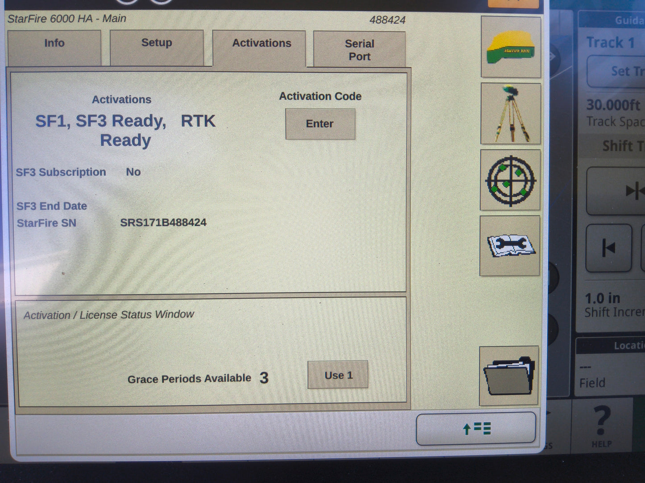
Task: Select the Activations tab
Action: 259,49
